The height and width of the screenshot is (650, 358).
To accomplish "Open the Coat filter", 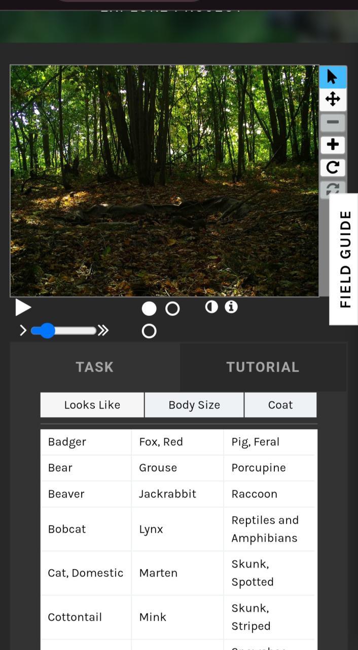I will (x=280, y=405).
